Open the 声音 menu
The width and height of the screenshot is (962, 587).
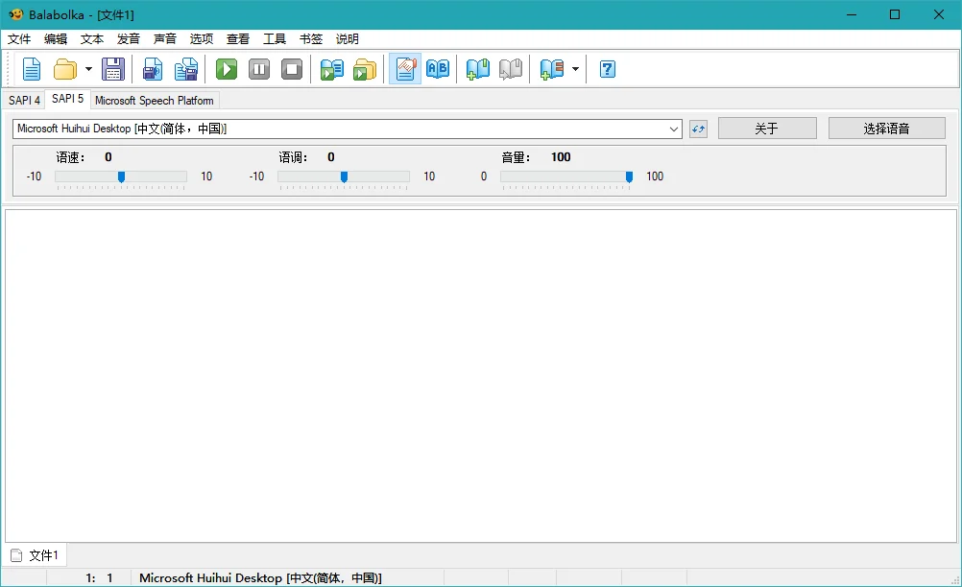pyautogui.click(x=165, y=39)
